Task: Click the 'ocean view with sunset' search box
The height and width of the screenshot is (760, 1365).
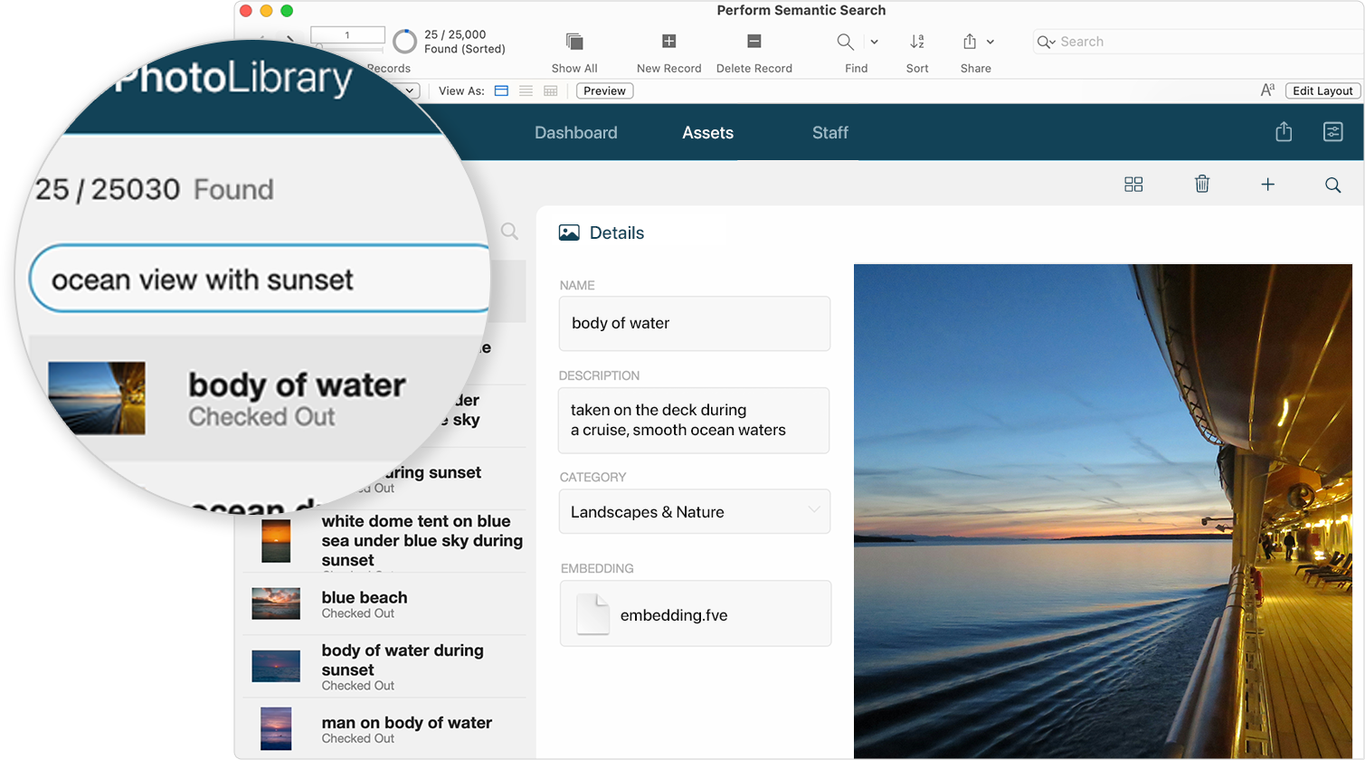Action: point(260,279)
